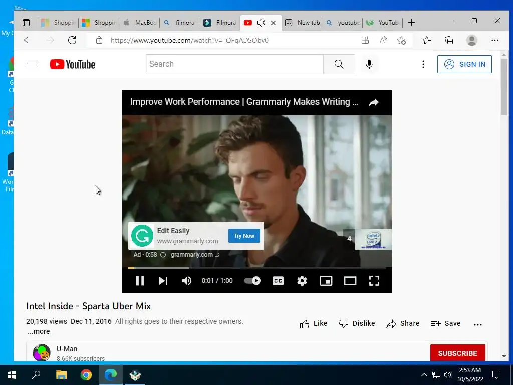Toggle the autoplay switch in player

[252, 281]
